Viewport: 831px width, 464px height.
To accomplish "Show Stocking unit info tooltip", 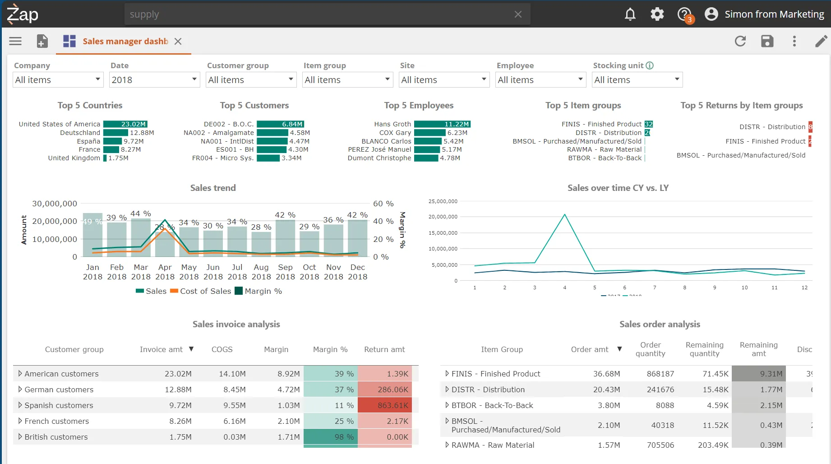I will [x=650, y=65].
